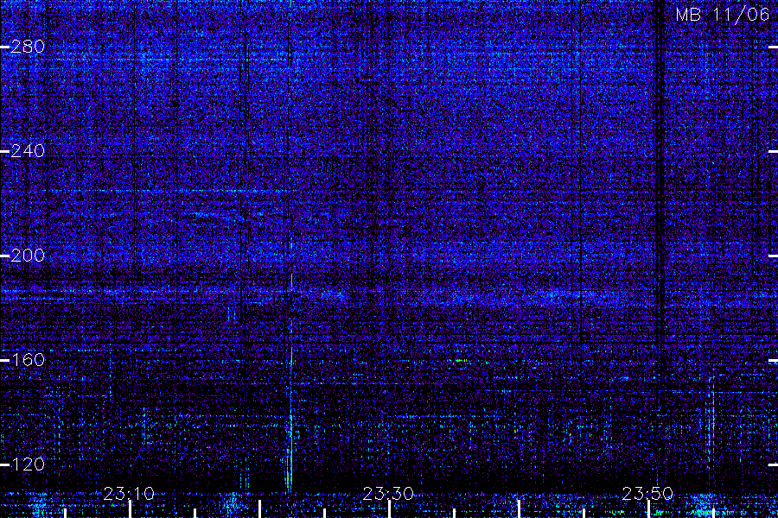
Task: Click the 23:30 time label
Action: 388,494
